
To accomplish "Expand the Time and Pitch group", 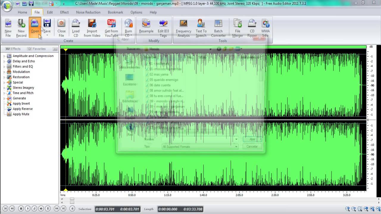I will [4, 93].
